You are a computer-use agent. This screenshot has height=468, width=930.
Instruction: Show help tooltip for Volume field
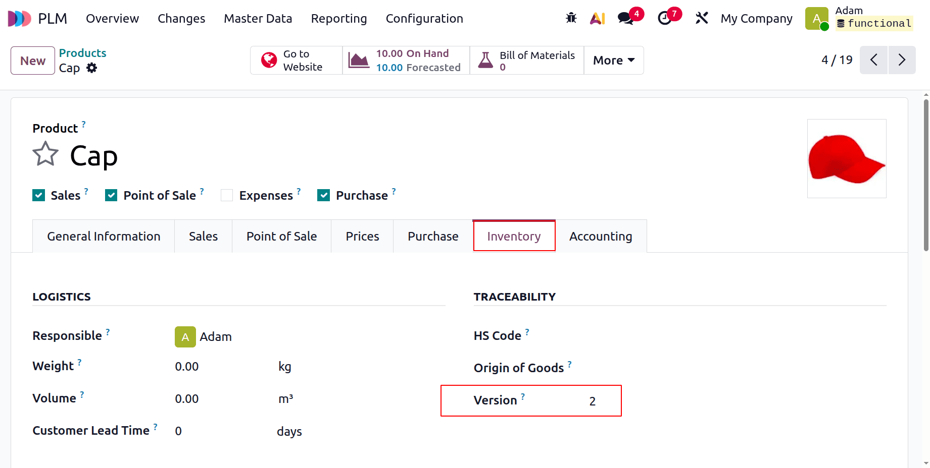(82, 394)
